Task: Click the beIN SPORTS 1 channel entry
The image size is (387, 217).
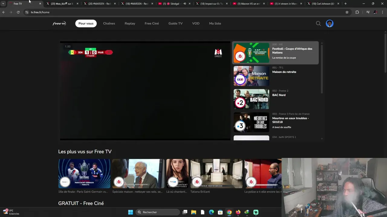Action: [275, 138]
